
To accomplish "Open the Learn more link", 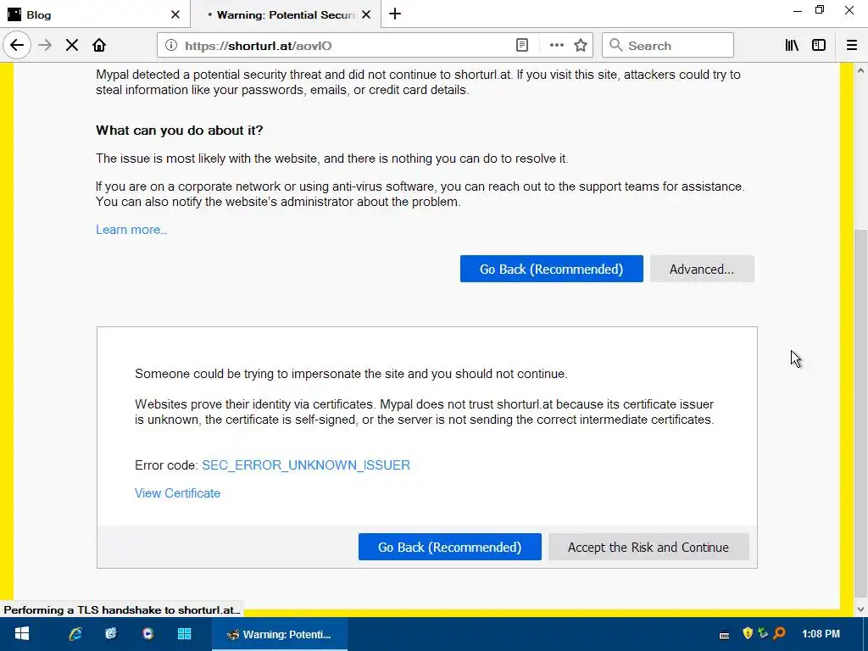I will click(131, 230).
